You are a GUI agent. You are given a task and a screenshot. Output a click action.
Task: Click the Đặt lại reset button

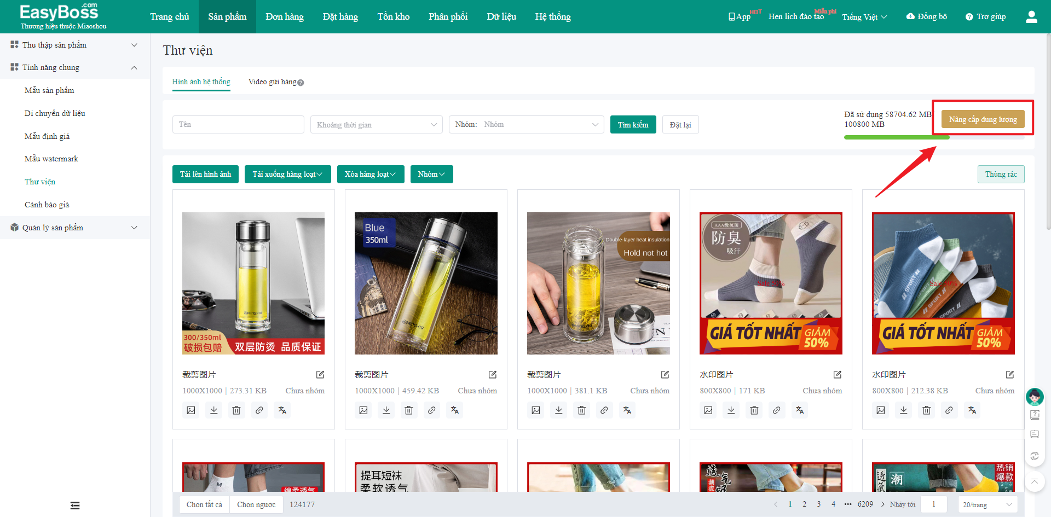coord(680,125)
